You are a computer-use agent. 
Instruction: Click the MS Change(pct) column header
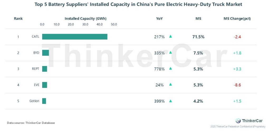[x=237, y=18]
